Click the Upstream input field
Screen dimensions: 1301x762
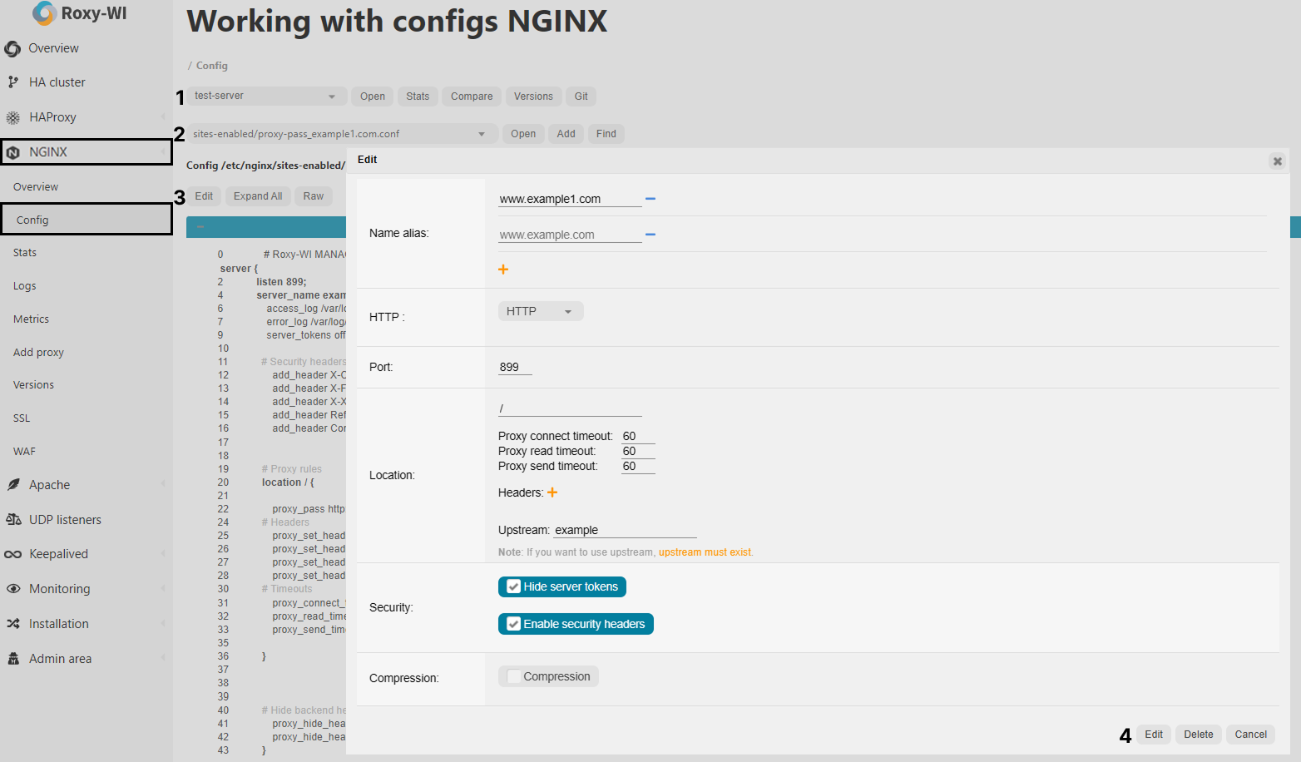coord(626,530)
